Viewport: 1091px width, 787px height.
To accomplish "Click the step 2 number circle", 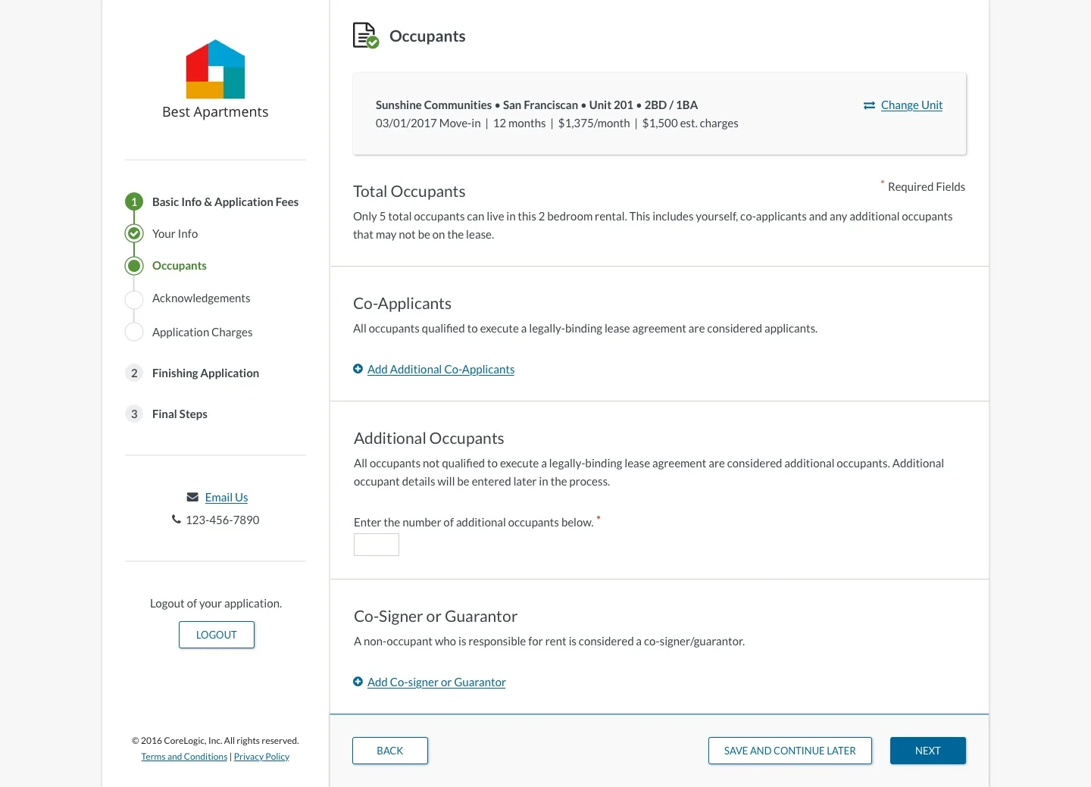I will [x=134, y=373].
